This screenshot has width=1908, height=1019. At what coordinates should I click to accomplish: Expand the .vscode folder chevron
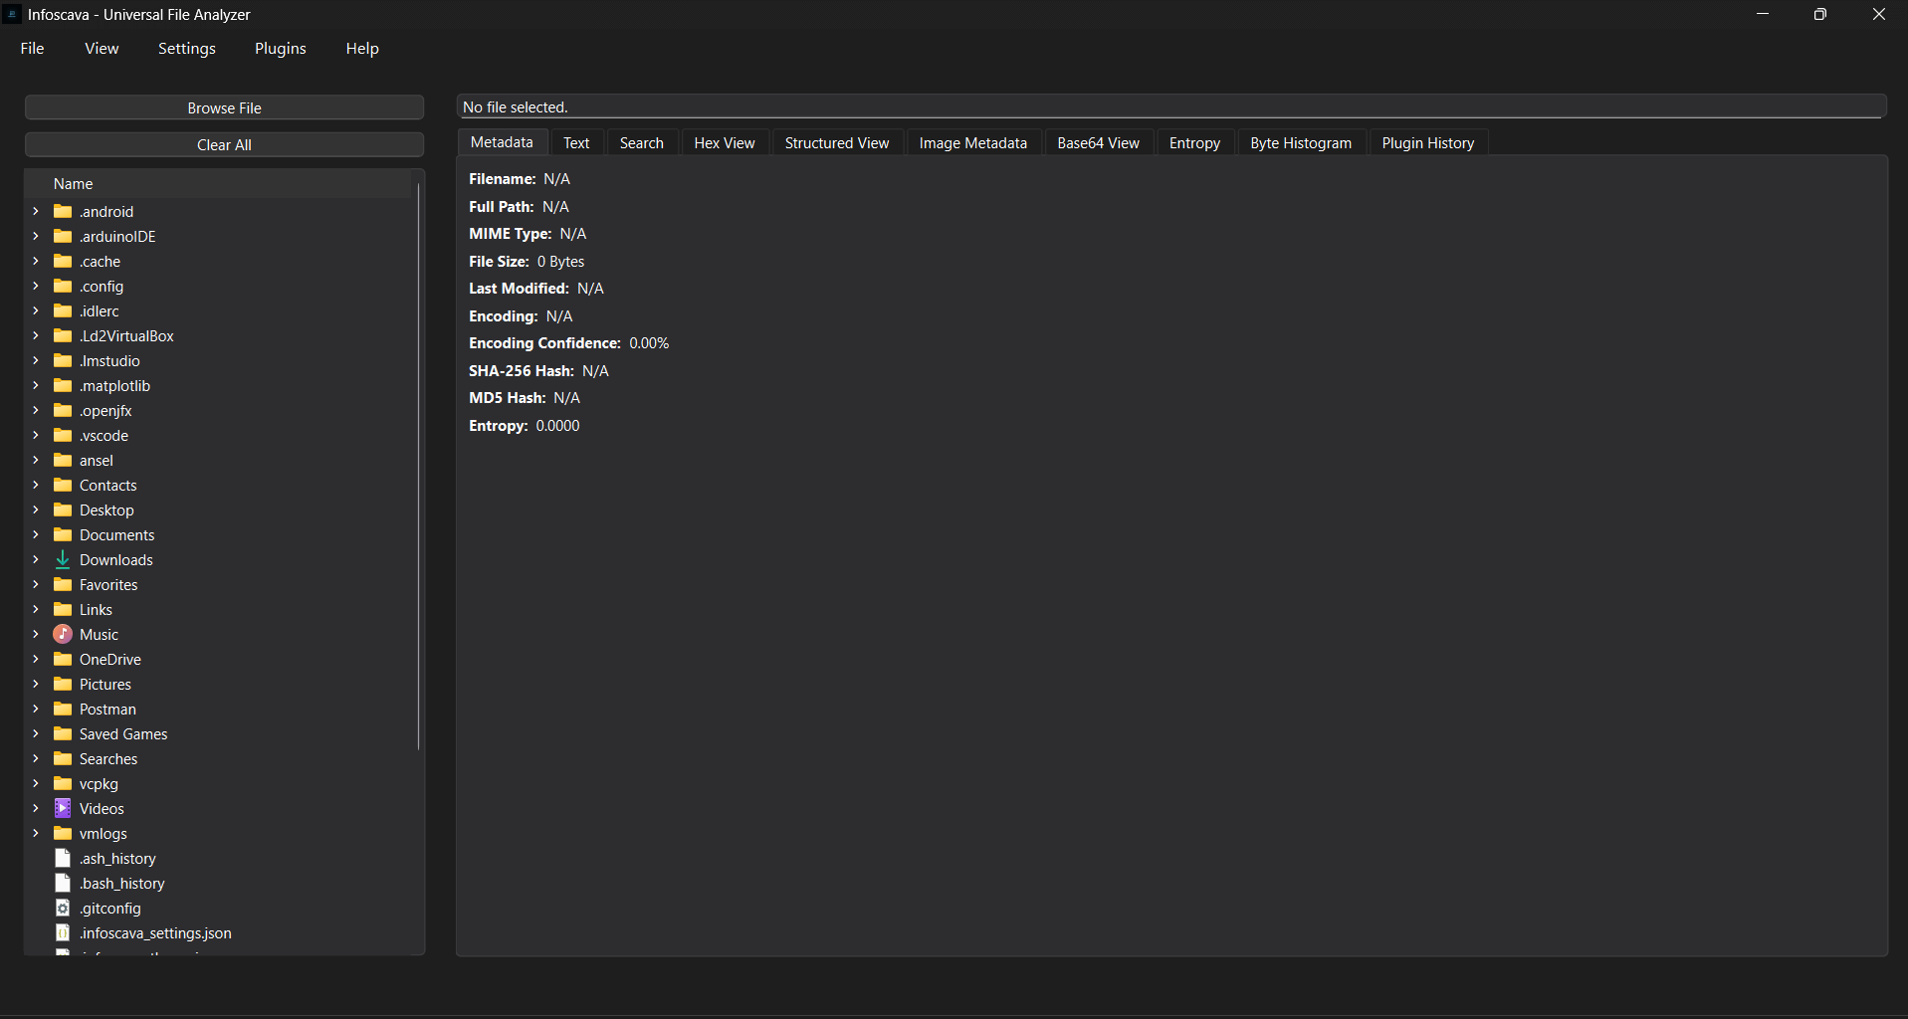pyautogui.click(x=36, y=435)
